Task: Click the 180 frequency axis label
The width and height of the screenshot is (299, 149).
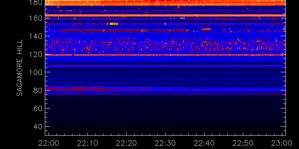Action: [x=36, y=3]
